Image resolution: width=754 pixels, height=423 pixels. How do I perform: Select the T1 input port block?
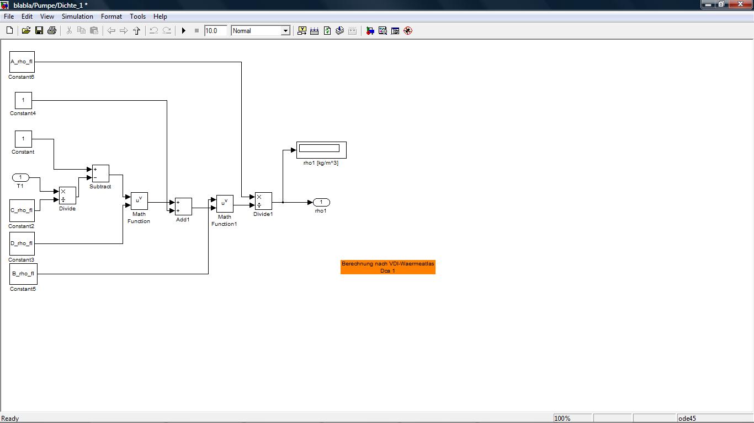point(20,177)
